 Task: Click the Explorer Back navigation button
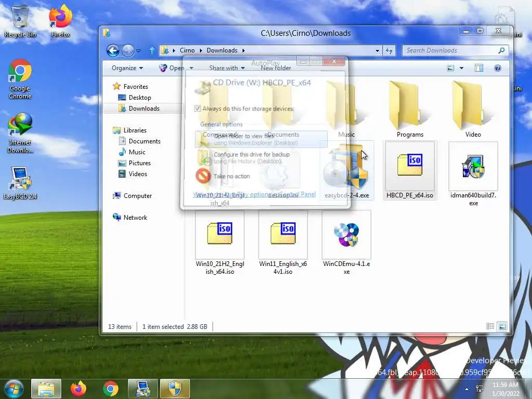point(113,50)
